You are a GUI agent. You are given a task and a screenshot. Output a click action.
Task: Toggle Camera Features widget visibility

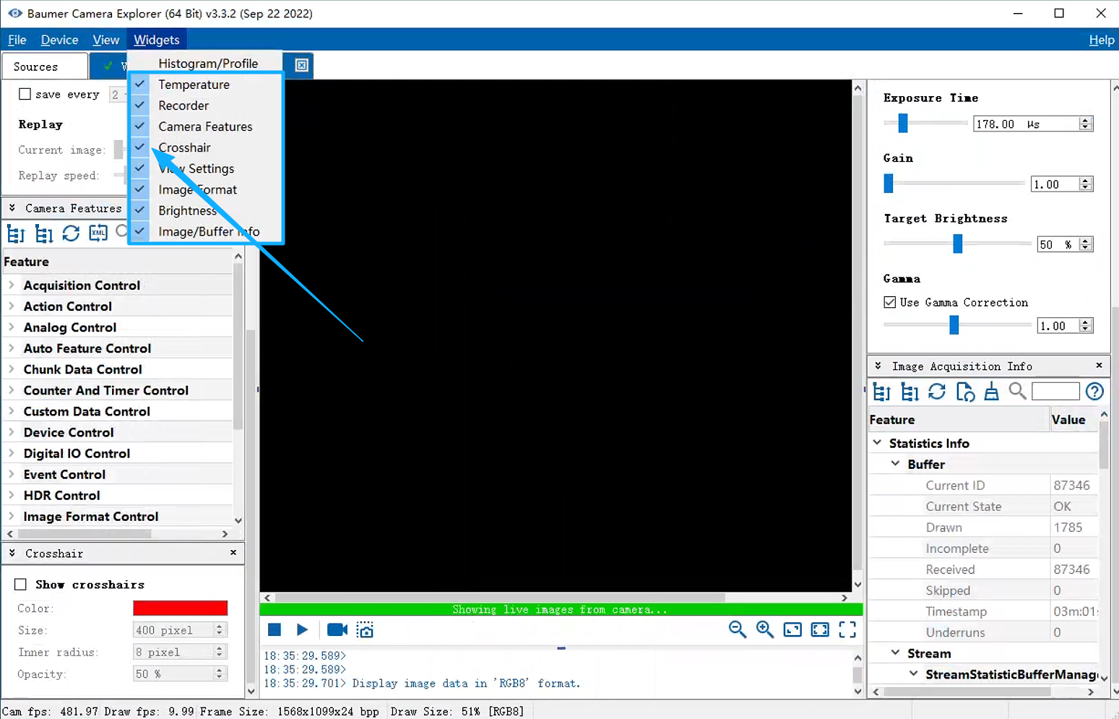pyautogui.click(x=206, y=126)
